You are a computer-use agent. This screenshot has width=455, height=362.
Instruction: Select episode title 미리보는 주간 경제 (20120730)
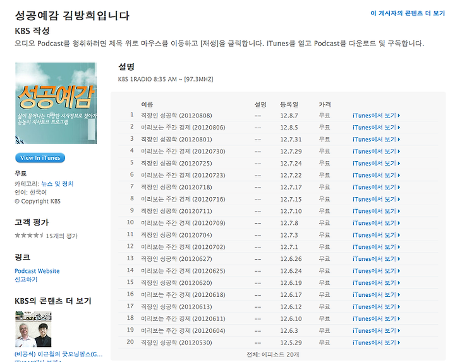tap(183, 152)
